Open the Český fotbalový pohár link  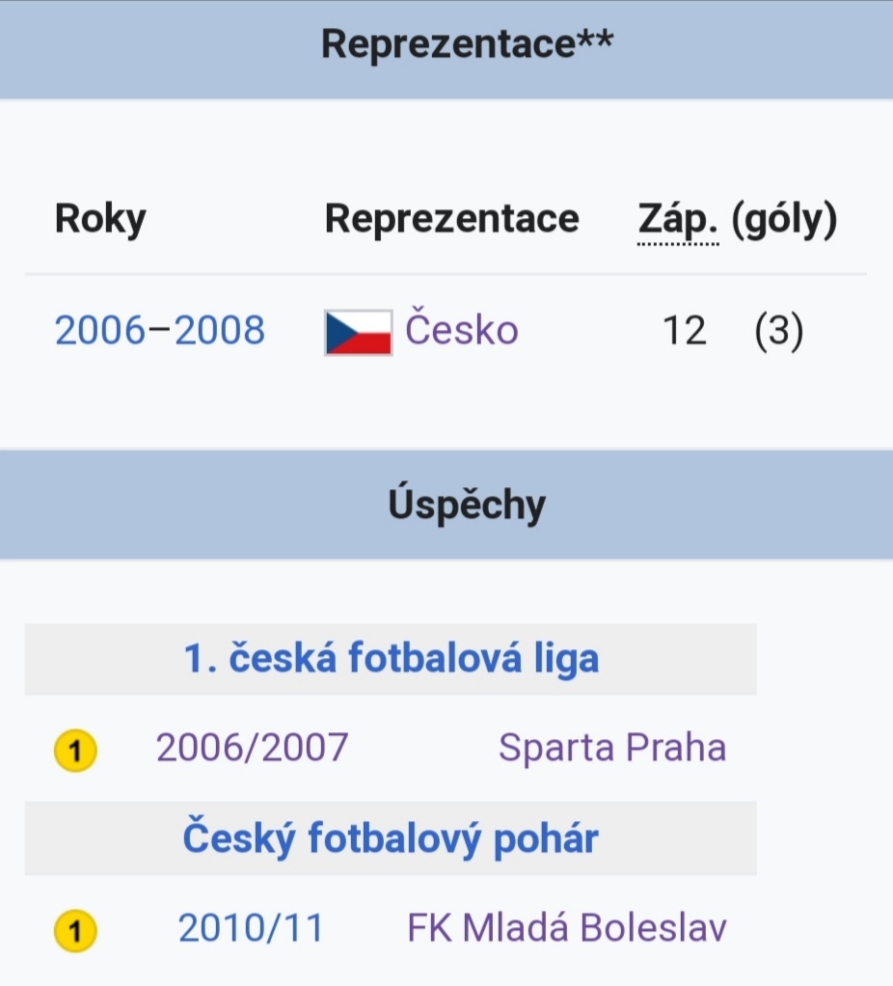click(x=391, y=838)
